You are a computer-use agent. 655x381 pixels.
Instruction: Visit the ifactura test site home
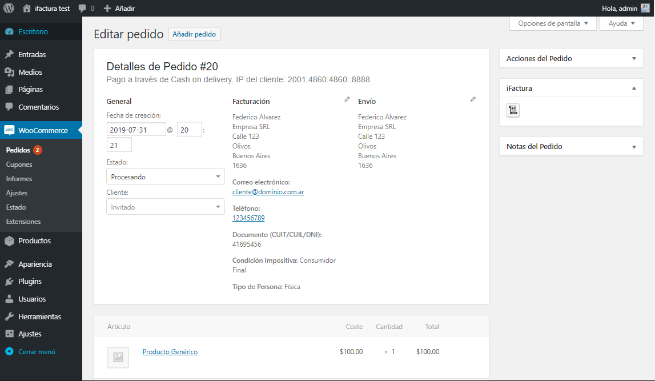(x=46, y=8)
